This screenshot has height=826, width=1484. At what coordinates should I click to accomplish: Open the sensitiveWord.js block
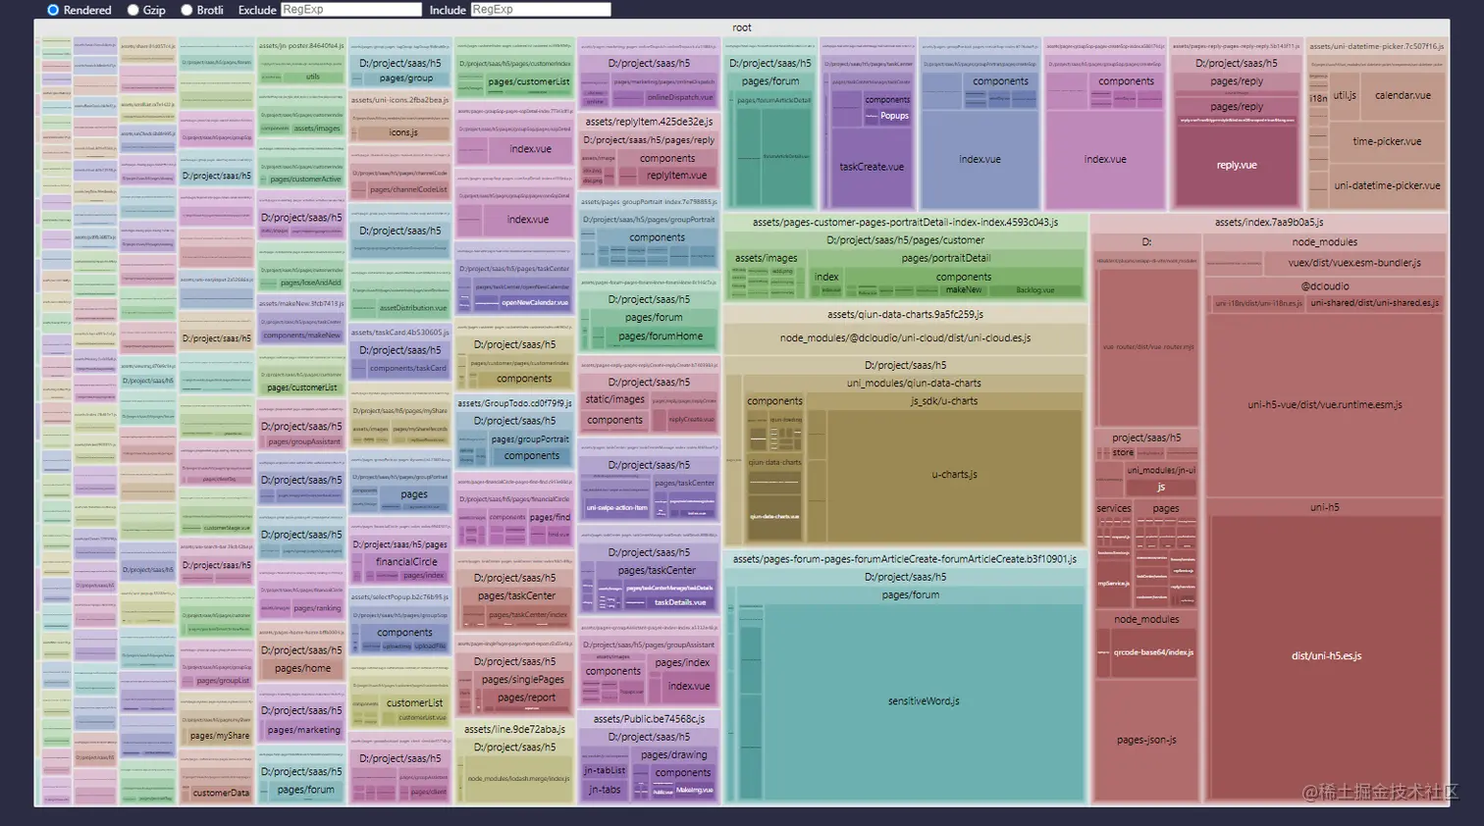(924, 701)
